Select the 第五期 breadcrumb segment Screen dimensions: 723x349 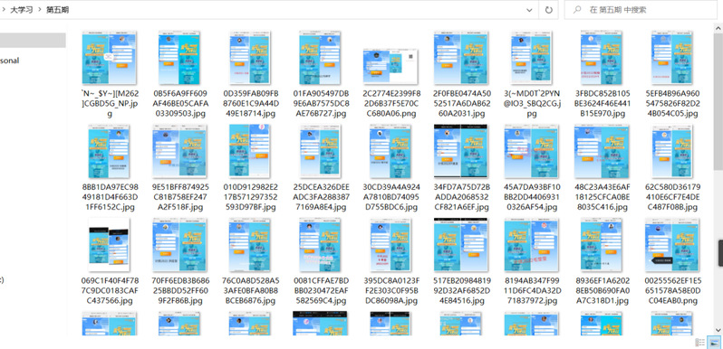point(57,10)
